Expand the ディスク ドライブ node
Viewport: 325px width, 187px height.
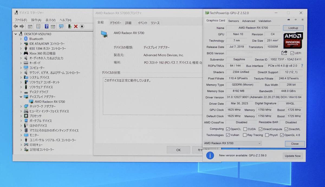[x=21, y=92]
